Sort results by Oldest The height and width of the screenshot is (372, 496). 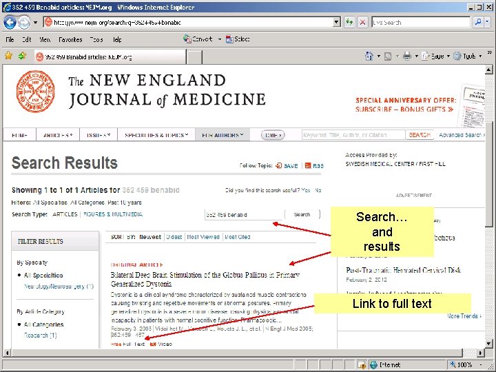coord(174,237)
